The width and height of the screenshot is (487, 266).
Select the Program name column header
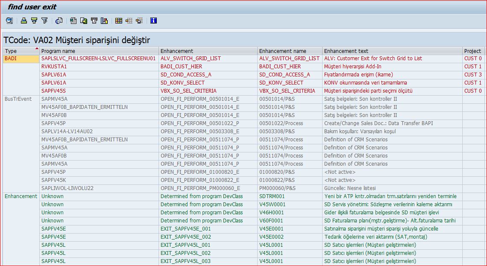pos(99,51)
